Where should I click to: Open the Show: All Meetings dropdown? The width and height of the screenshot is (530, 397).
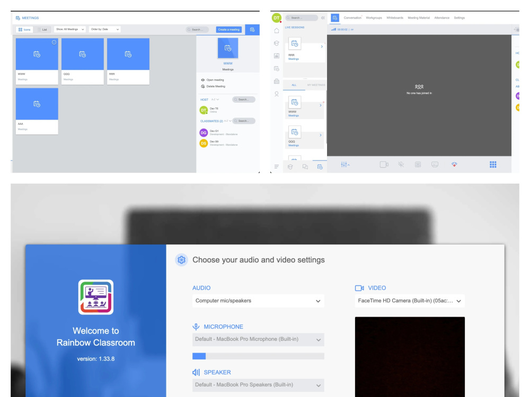coord(70,29)
